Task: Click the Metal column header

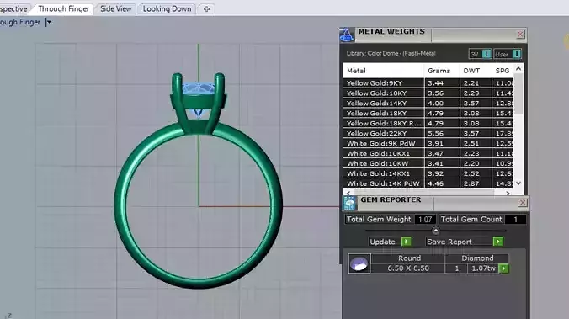Action: coord(384,71)
